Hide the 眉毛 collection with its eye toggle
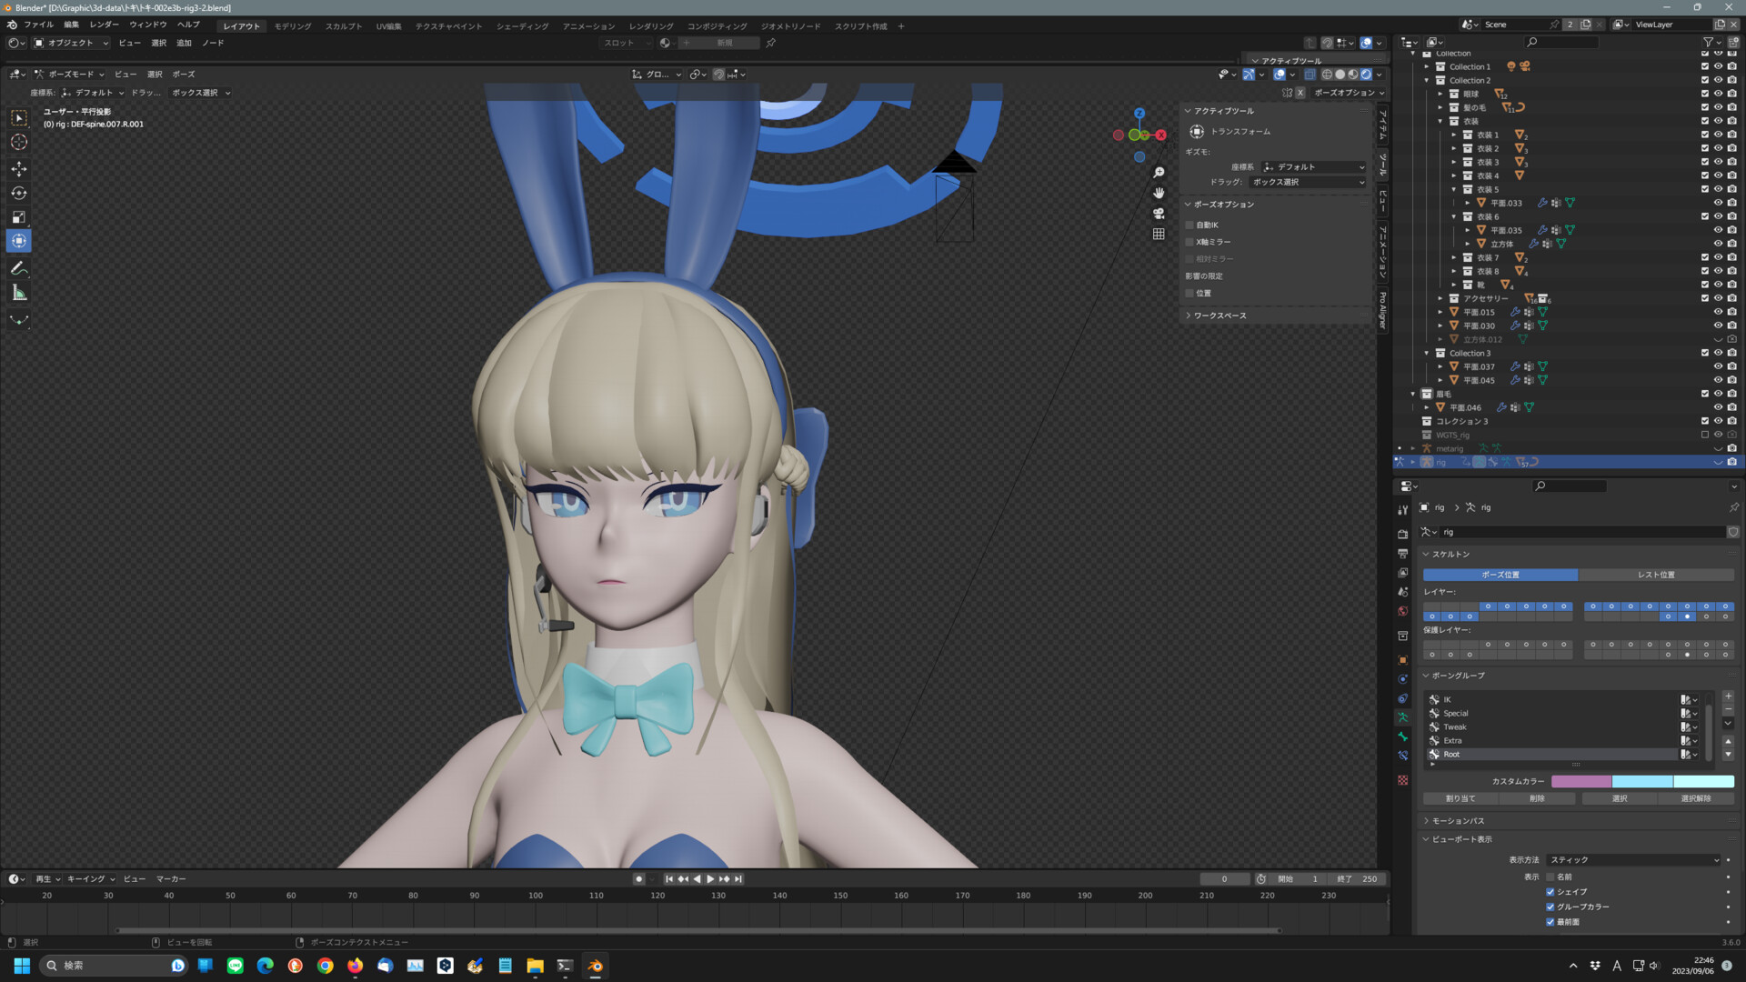This screenshot has height=982, width=1746. pos(1718,394)
